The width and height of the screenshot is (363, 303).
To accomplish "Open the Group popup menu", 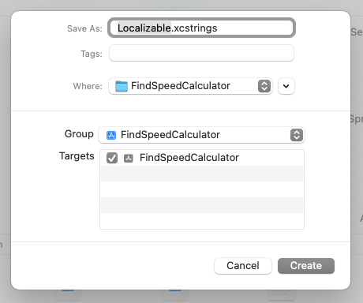I will [201, 135].
